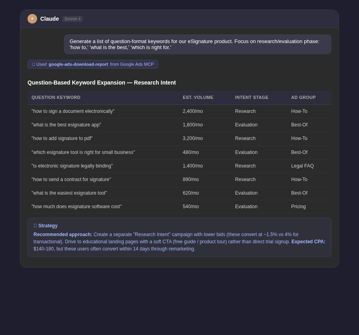
Task: Click the Sonnet 4 model badge
Action: coord(72,19)
